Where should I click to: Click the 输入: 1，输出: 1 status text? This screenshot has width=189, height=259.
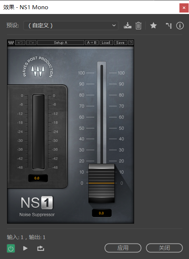point(26,237)
